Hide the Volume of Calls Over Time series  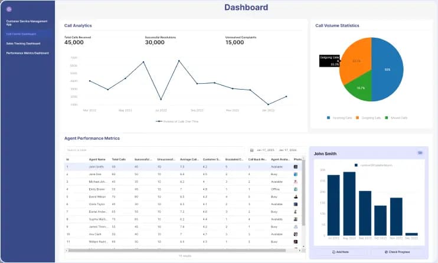[x=176, y=121]
